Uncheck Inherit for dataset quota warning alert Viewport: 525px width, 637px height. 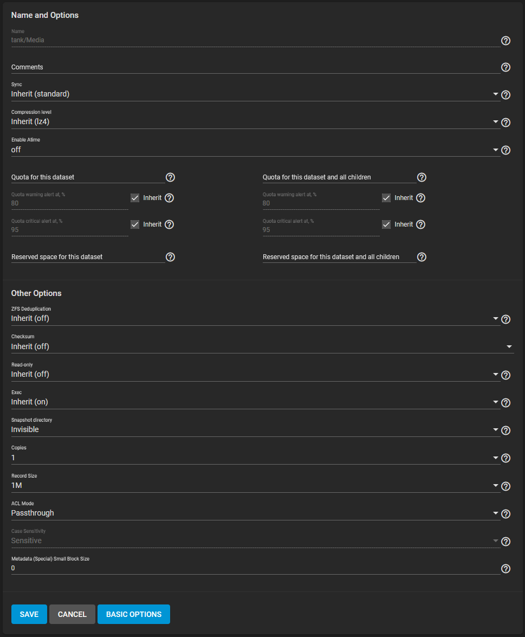click(x=135, y=198)
